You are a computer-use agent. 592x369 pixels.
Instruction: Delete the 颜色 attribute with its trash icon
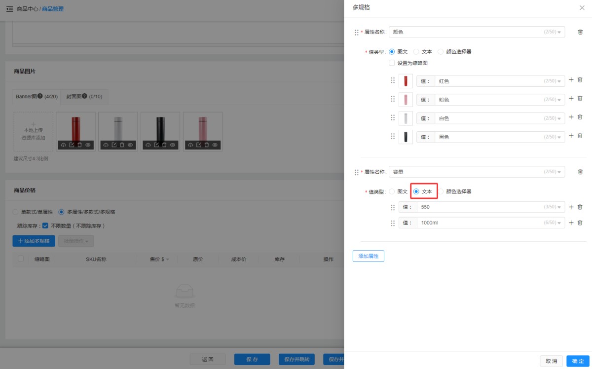(x=580, y=32)
